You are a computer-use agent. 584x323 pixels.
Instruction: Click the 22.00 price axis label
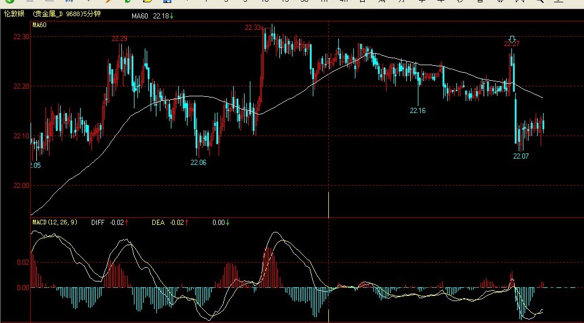point(20,185)
